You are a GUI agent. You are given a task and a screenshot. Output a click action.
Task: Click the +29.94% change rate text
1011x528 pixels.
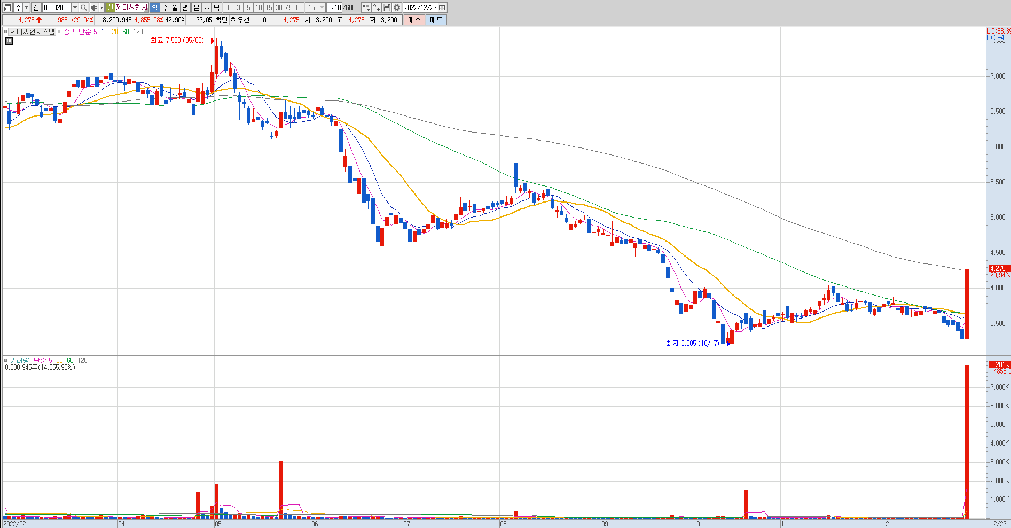point(82,20)
